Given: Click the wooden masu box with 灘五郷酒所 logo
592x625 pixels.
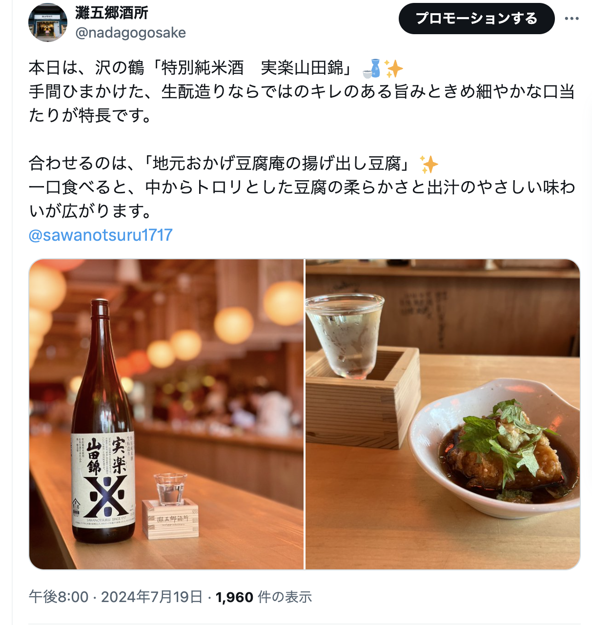Looking at the screenshot, I should [x=170, y=519].
